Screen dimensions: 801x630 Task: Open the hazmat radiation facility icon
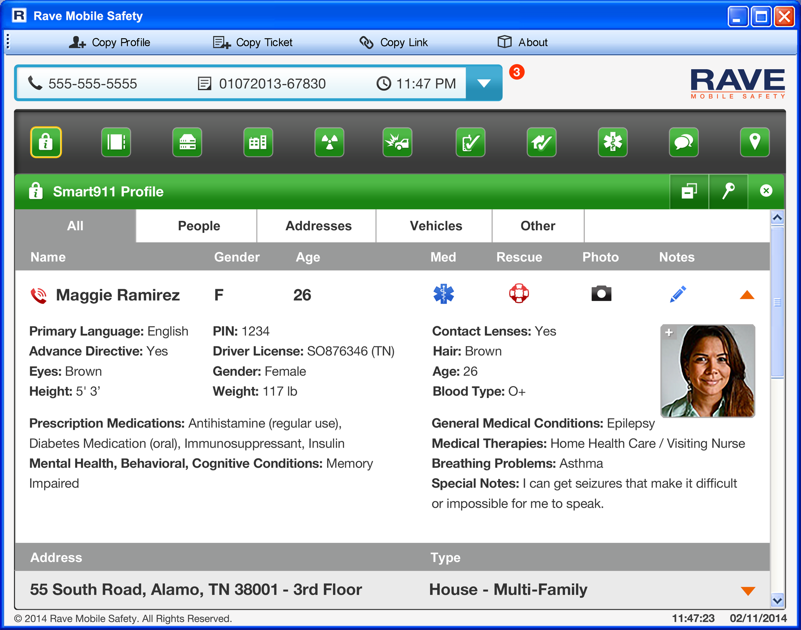click(x=329, y=142)
